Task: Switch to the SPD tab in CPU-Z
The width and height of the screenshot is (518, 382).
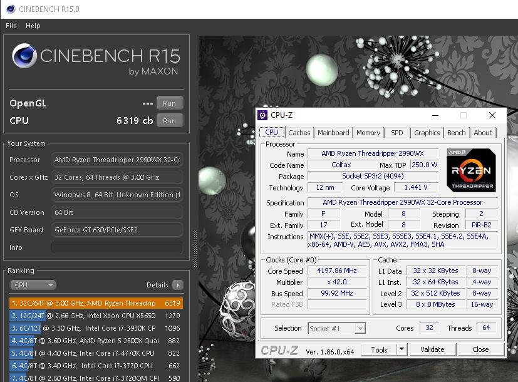Action: [397, 133]
